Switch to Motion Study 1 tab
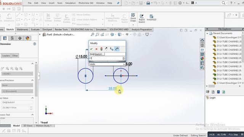244x137 pixels. tap(44, 126)
